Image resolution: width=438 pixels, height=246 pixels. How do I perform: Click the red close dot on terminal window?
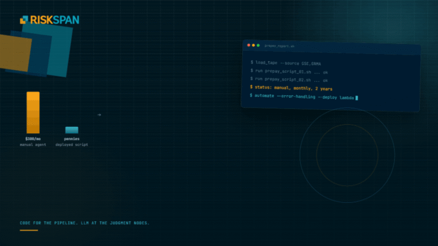click(x=249, y=45)
